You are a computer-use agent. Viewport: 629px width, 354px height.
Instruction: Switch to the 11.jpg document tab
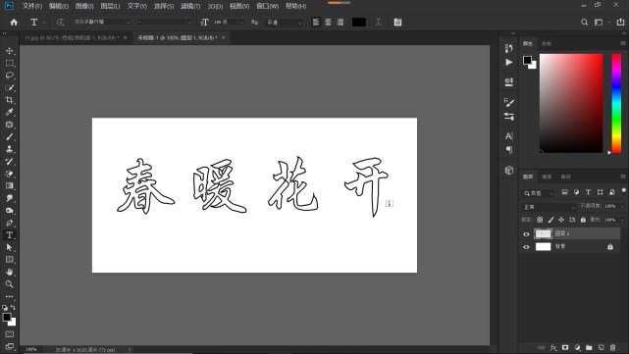[x=73, y=37]
